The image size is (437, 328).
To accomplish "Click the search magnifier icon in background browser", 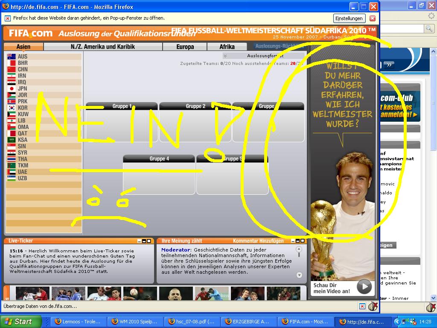I will tap(429, 28).
